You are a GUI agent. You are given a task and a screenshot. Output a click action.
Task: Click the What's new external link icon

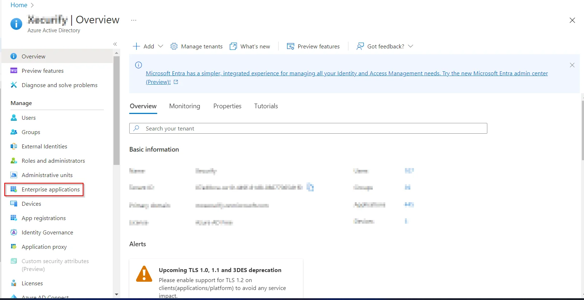click(233, 46)
